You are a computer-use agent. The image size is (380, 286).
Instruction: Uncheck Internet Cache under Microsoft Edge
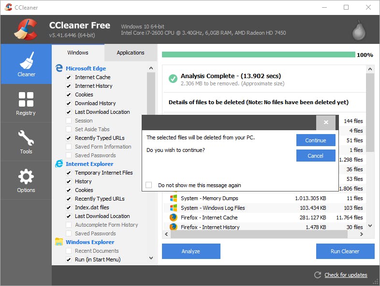(69, 77)
